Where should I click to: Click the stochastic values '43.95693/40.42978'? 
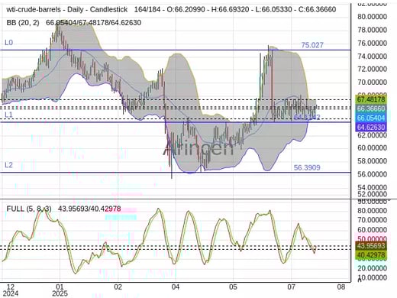point(89,209)
